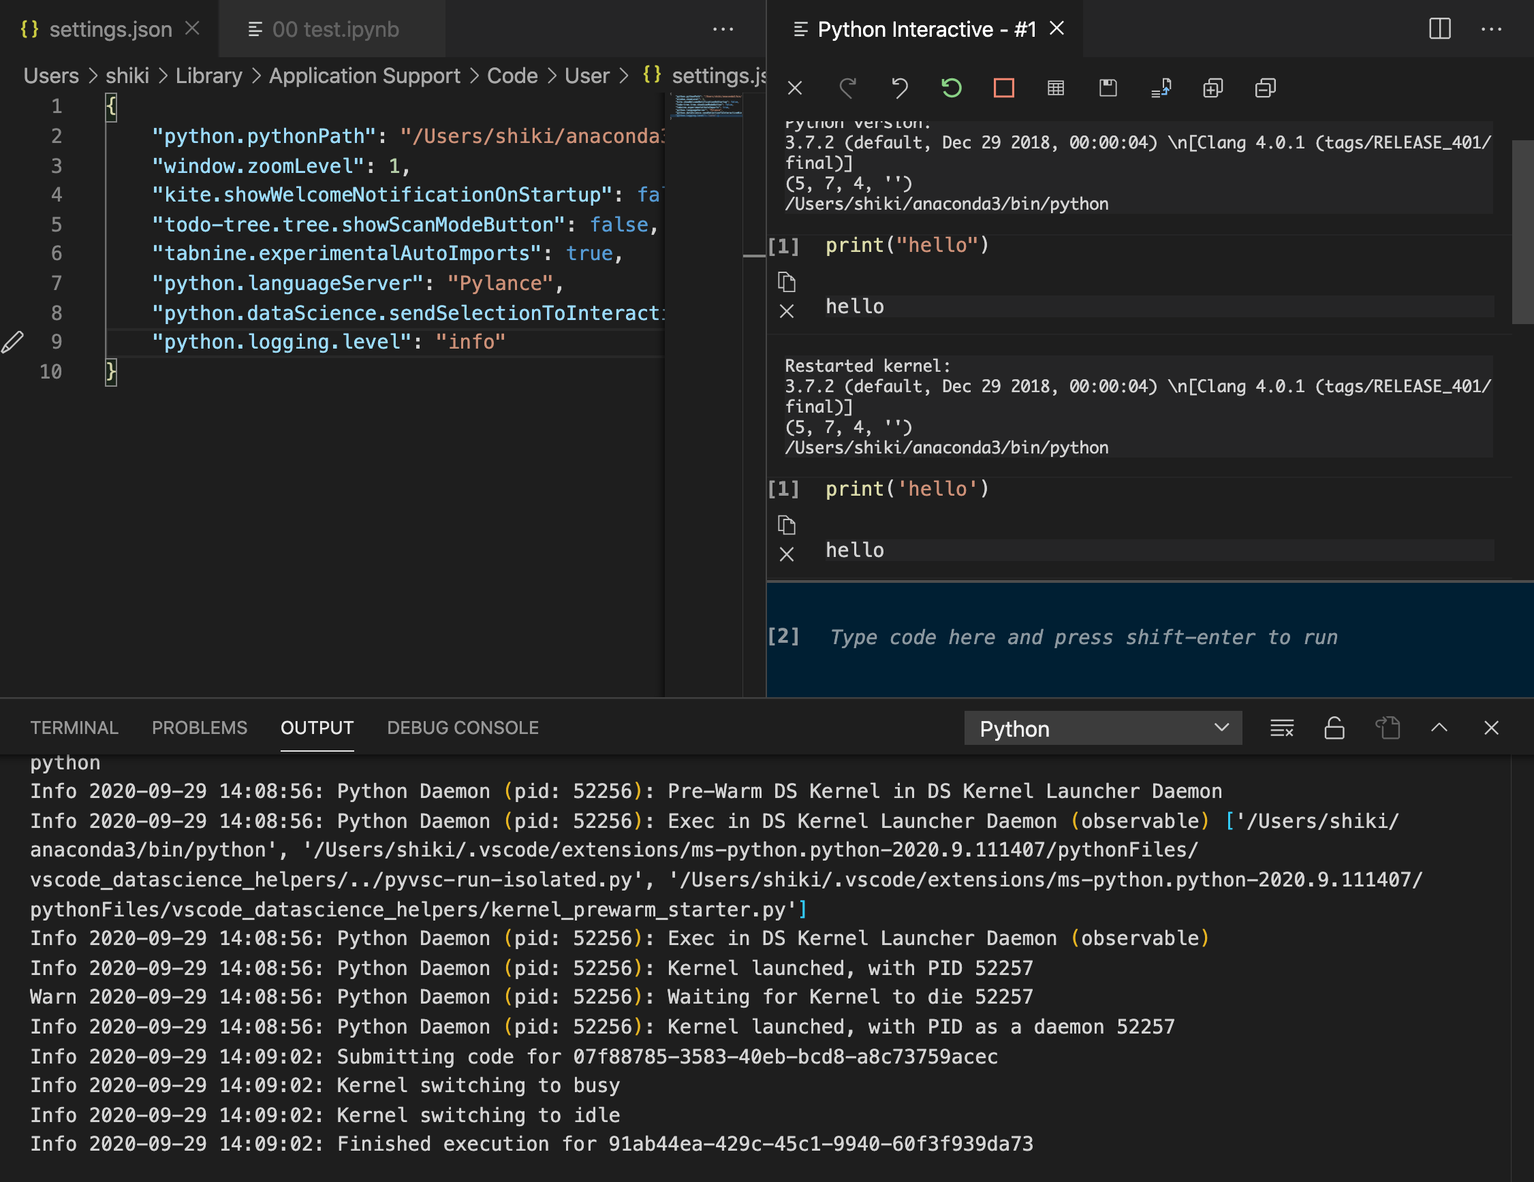Open more actions menu of the editor group
The height and width of the screenshot is (1182, 1534).
coord(723,29)
